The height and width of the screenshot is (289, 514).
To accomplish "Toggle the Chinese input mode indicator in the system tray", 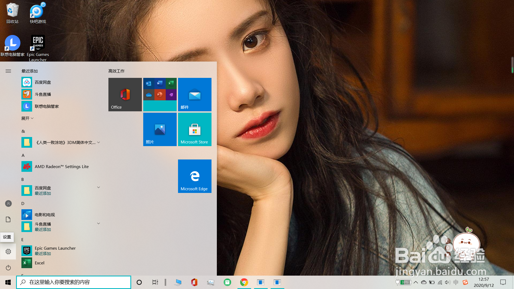I will [x=456, y=282].
